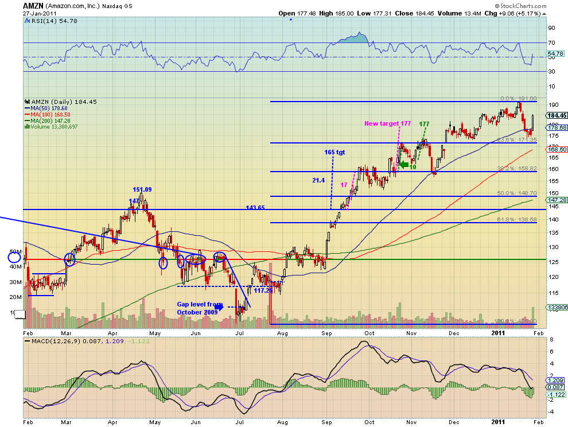Screen dimensions: 568x427
Task: Click the 0.0%: 191.60 Fibonacci label
Action: [519, 99]
